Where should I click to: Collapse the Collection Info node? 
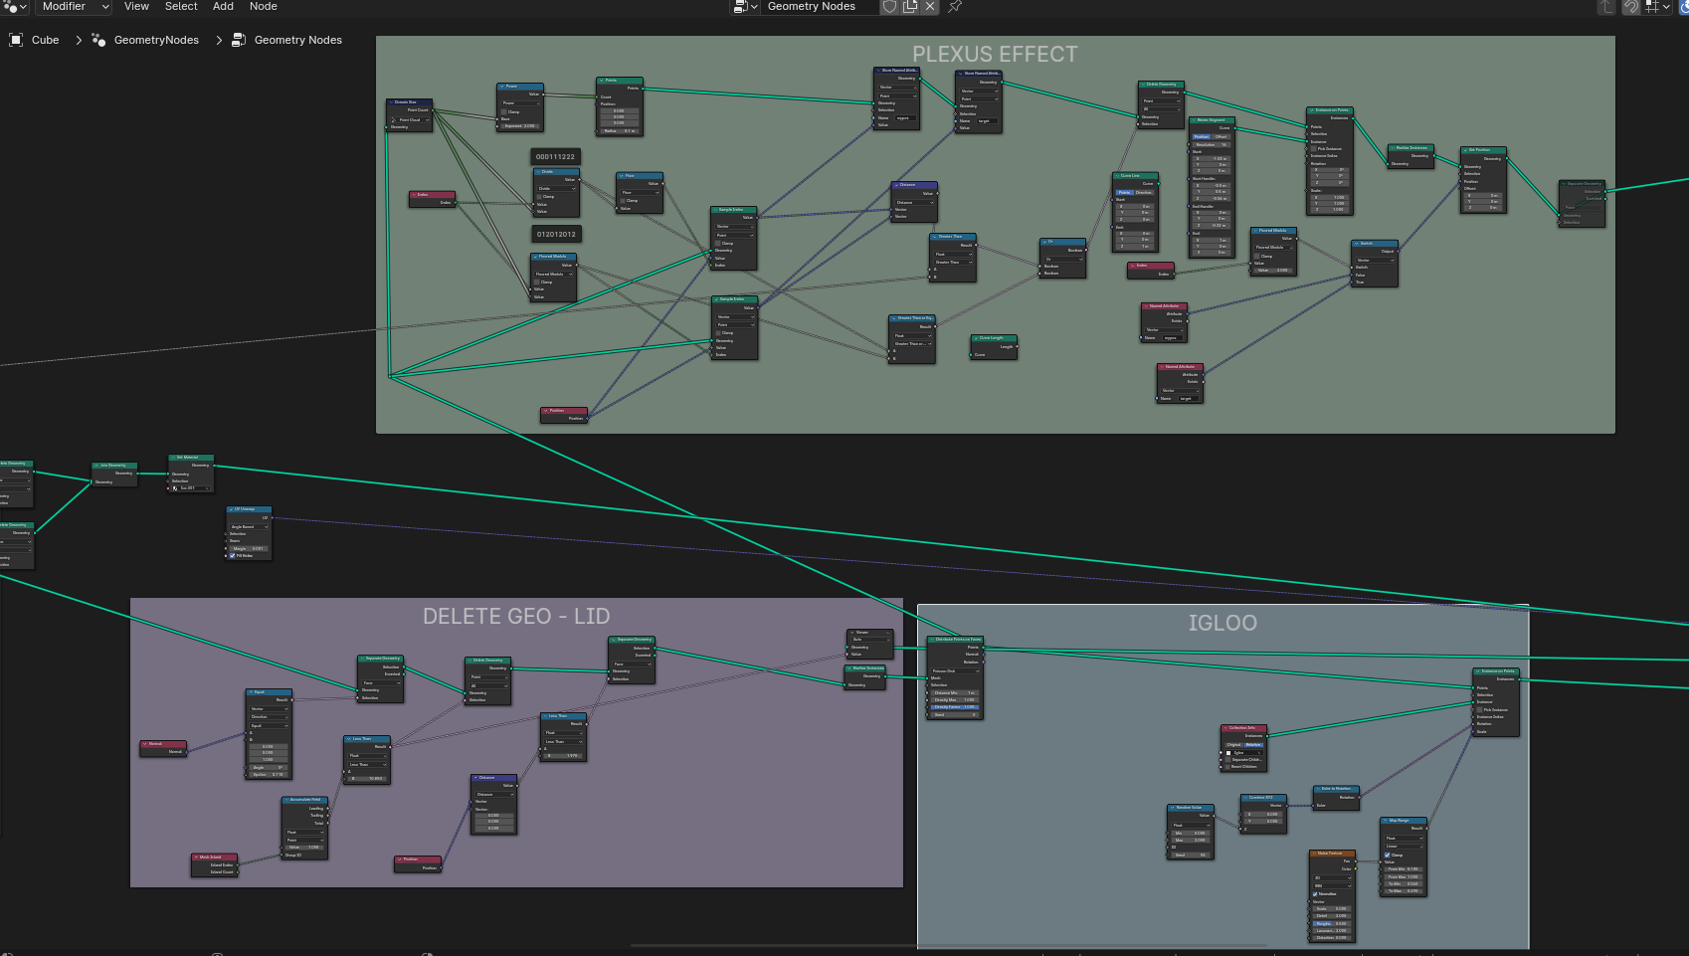coord(1224,728)
